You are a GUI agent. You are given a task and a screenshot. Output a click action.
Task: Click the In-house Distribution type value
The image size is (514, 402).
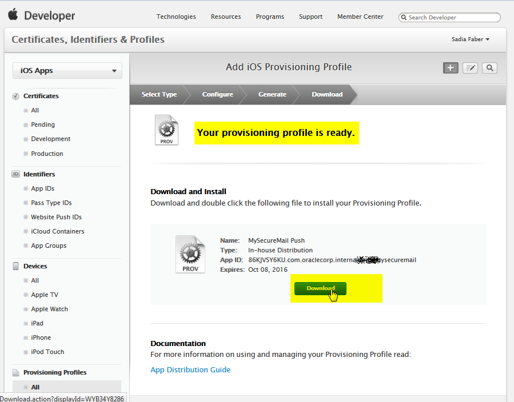[280, 250]
